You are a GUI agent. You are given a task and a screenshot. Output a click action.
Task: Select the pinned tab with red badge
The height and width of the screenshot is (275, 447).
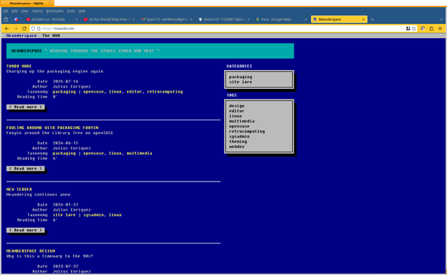coord(16,20)
